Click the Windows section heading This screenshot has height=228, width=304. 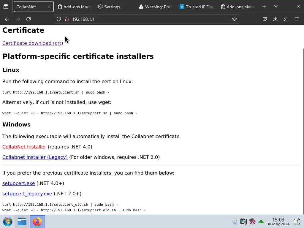(x=17, y=124)
